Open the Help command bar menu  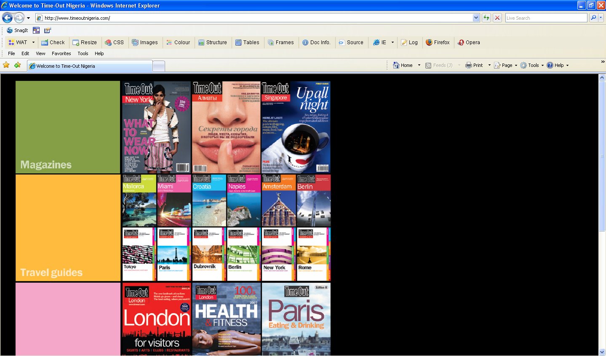[558, 65]
